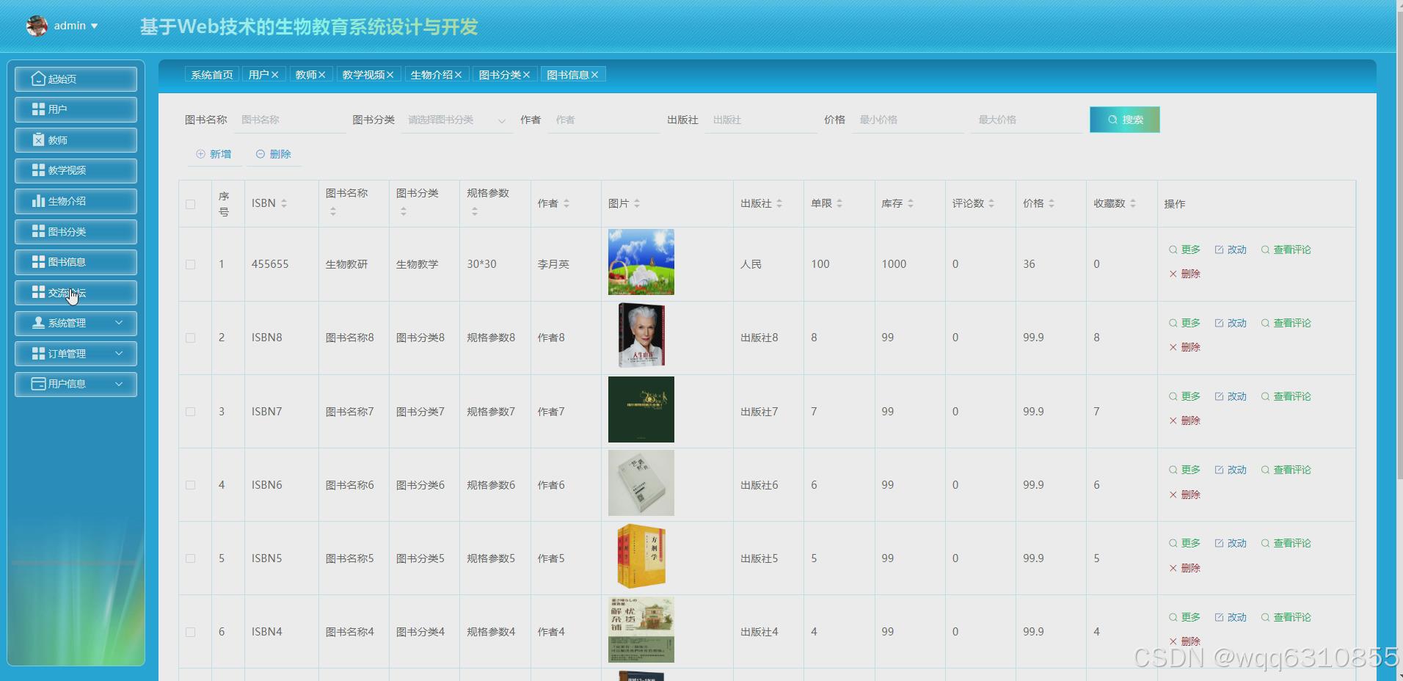Switch to the 图书分类 tab label

pos(500,75)
